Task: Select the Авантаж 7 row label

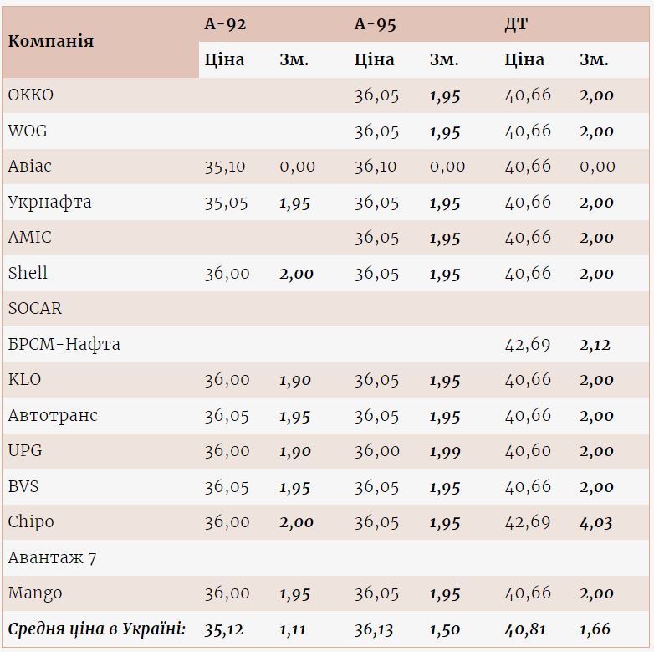Action: (x=52, y=558)
